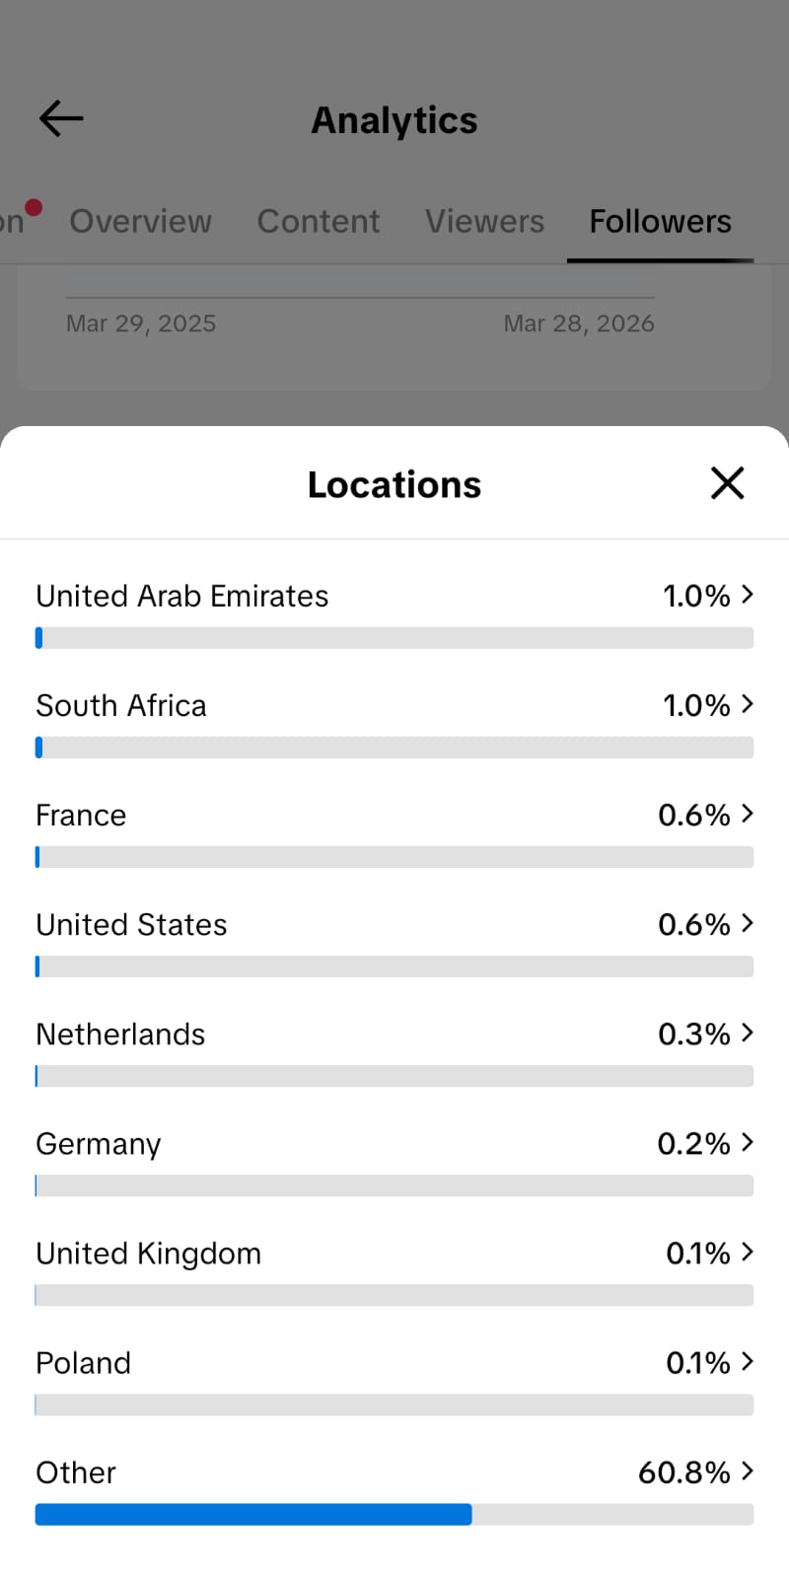Expand United Arab Emirates chevron

748,595
